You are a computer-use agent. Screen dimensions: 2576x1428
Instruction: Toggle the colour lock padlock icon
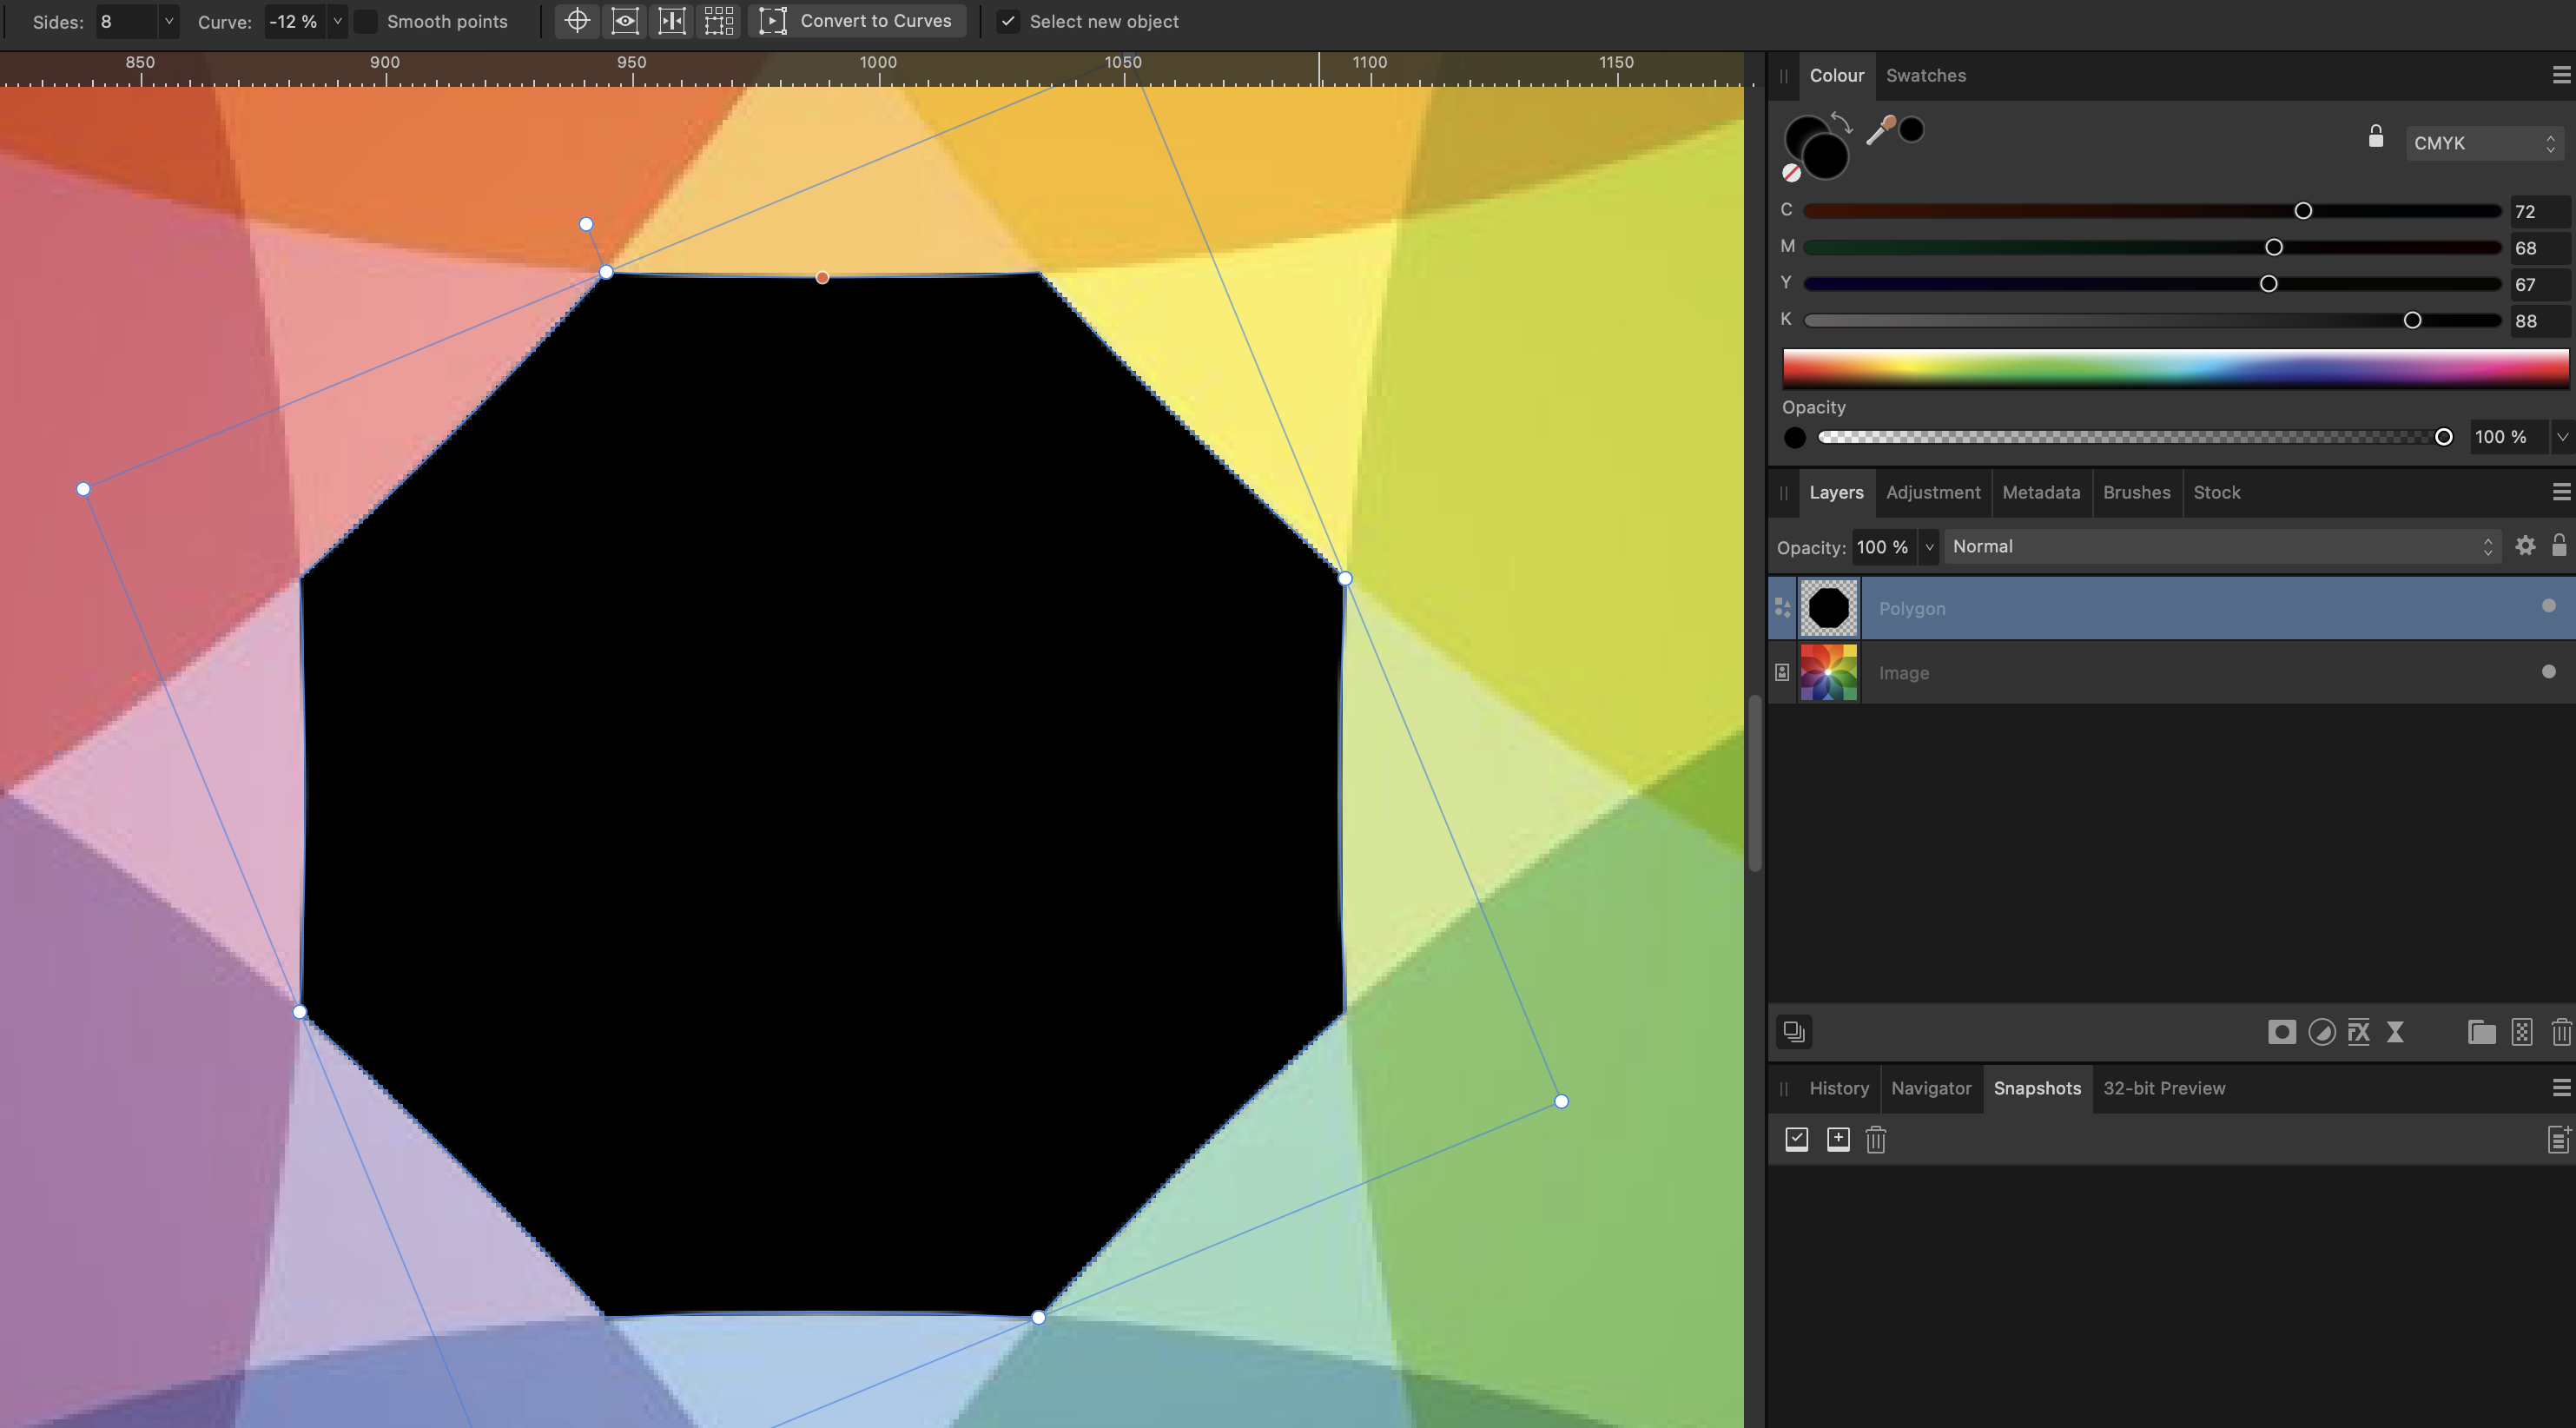(2376, 137)
